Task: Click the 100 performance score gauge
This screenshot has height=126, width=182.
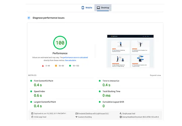Action: pos(60,43)
